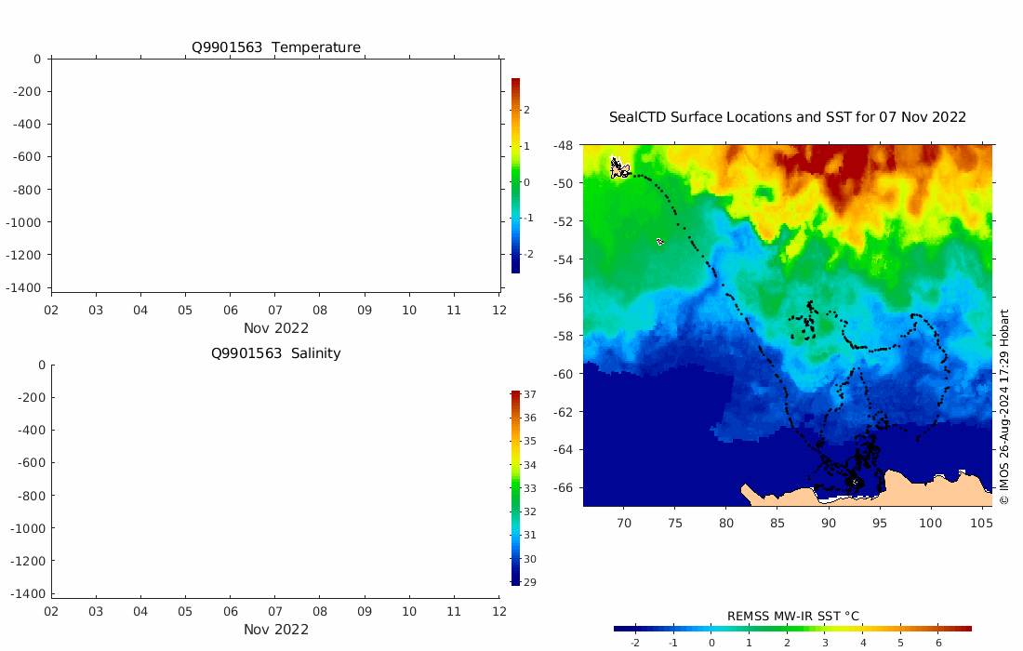Click the 90 longitude tick on map
The height and width of the screenshot is (651, 1023).
(x=828, y=524)
